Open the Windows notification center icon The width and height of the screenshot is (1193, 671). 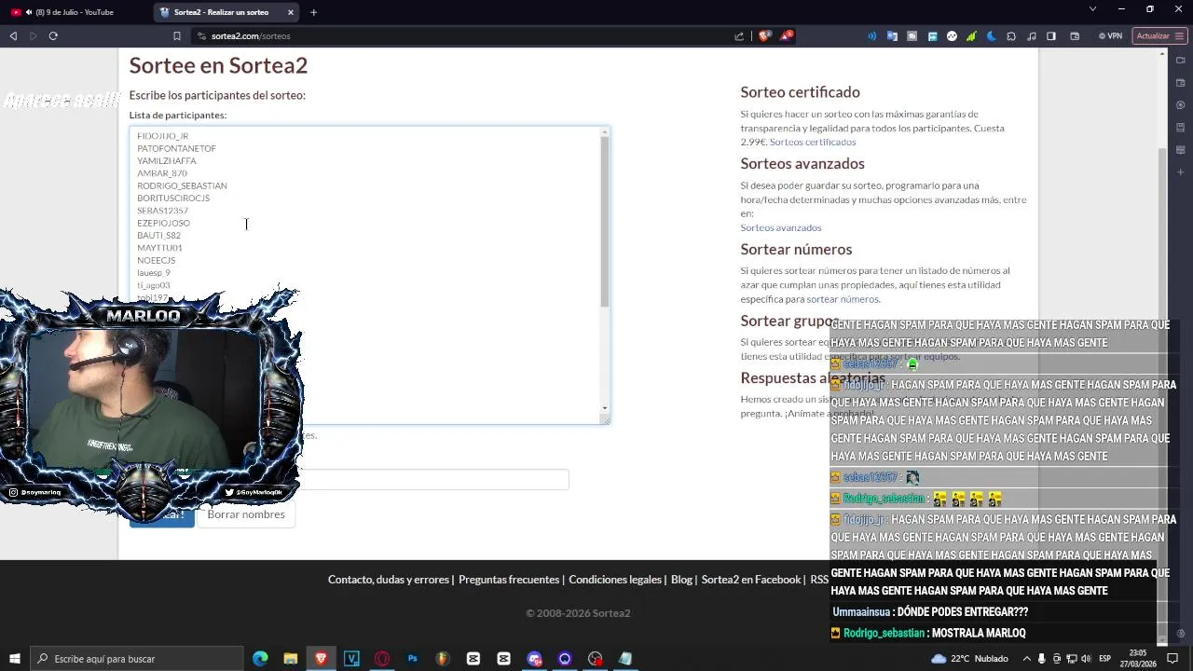(x=1172, y=659)
